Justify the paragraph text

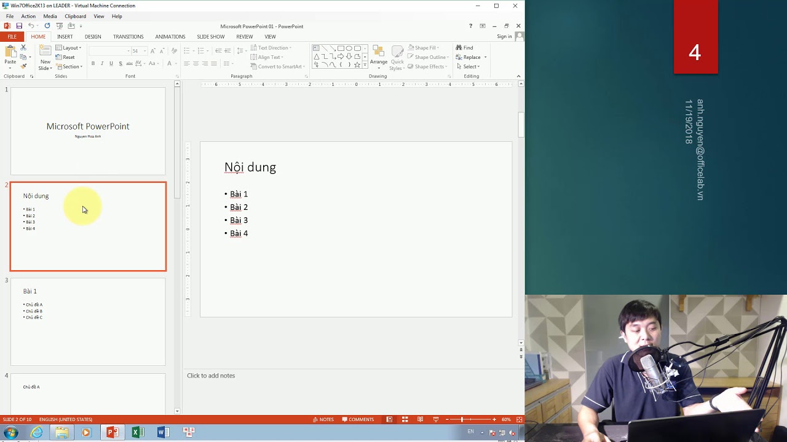214,63
